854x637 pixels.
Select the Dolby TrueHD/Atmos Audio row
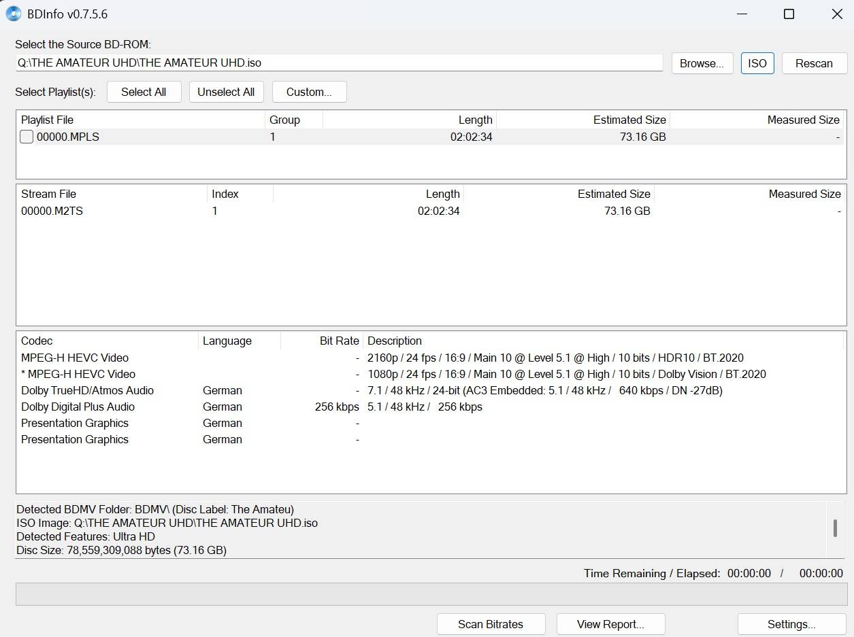click(x=430, y=390)
